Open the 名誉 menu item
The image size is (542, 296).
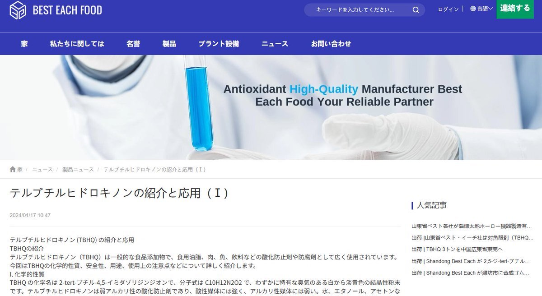[133, 44]
